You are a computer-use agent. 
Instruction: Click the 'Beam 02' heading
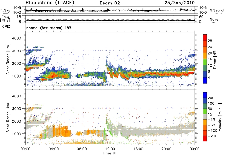pos(110,3)
